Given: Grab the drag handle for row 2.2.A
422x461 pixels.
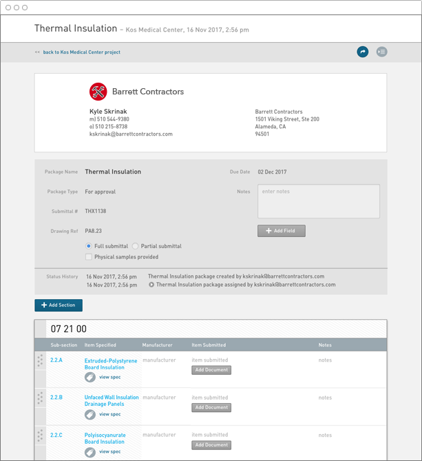Looking at the screenshot, I should click(x=40, y=360).
